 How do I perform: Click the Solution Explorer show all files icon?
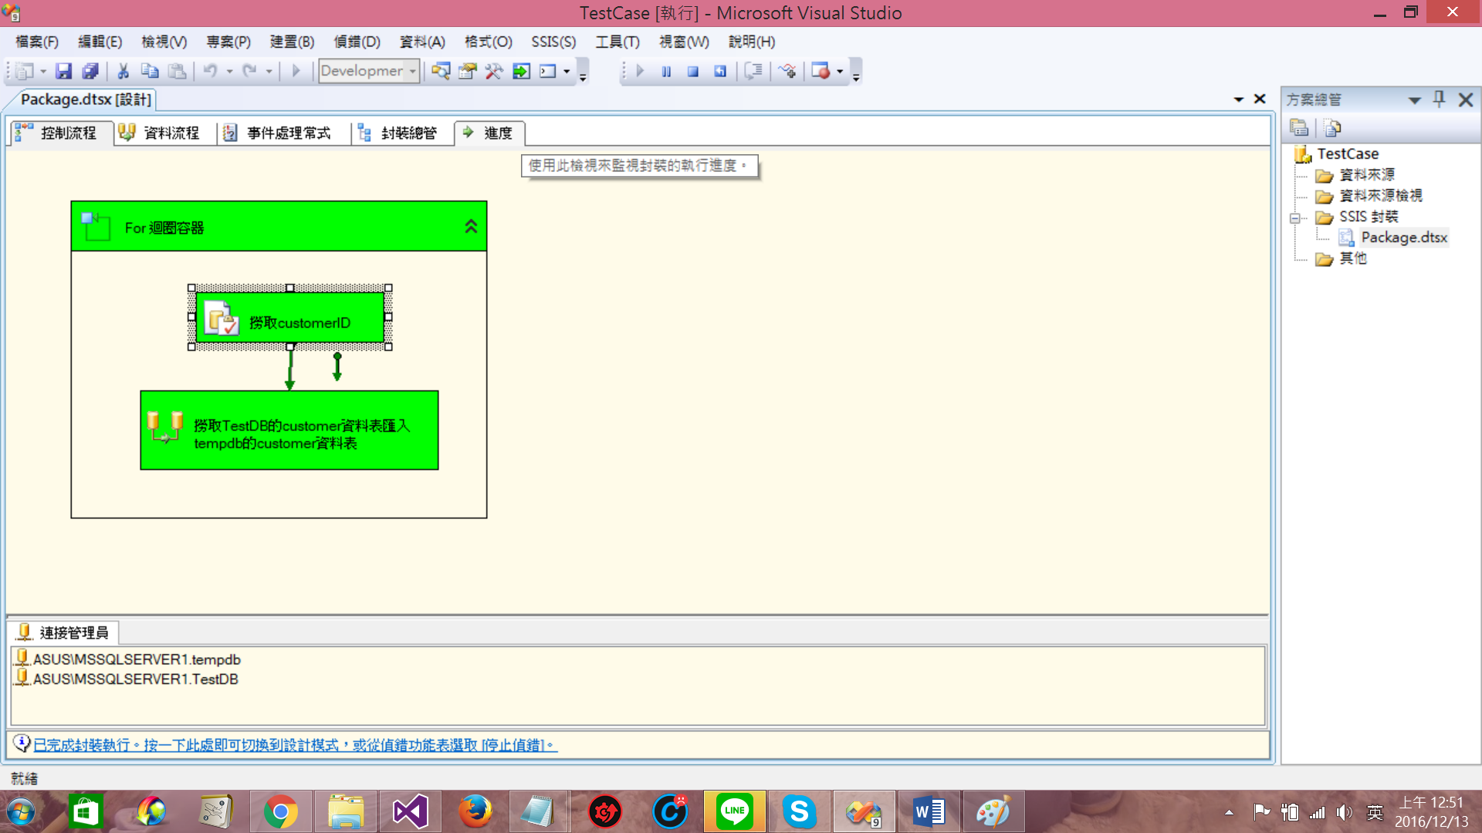click(1332, 128)
